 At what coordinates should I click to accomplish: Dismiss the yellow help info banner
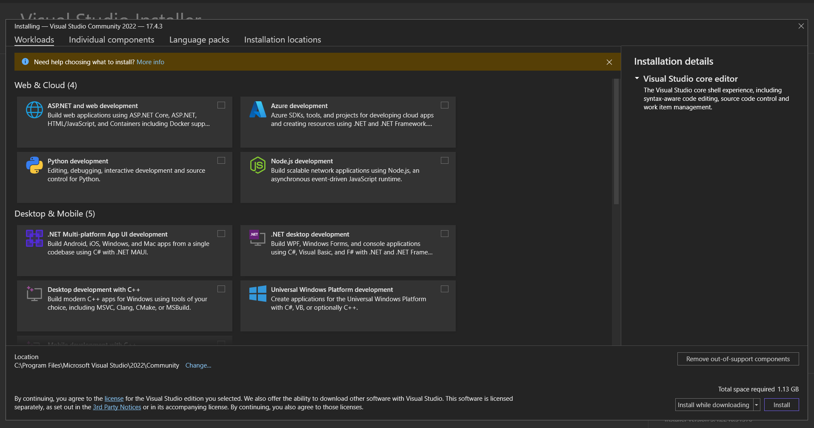tap(609, 62)
